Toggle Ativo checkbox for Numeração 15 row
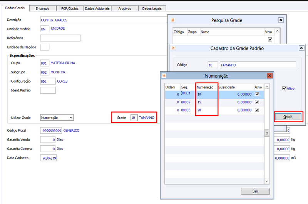 (257, 102)
